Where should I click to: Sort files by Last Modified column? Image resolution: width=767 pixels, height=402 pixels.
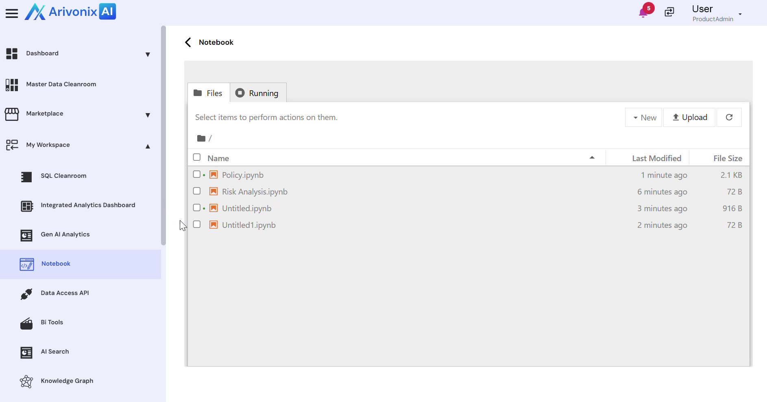tap(656, 158)
